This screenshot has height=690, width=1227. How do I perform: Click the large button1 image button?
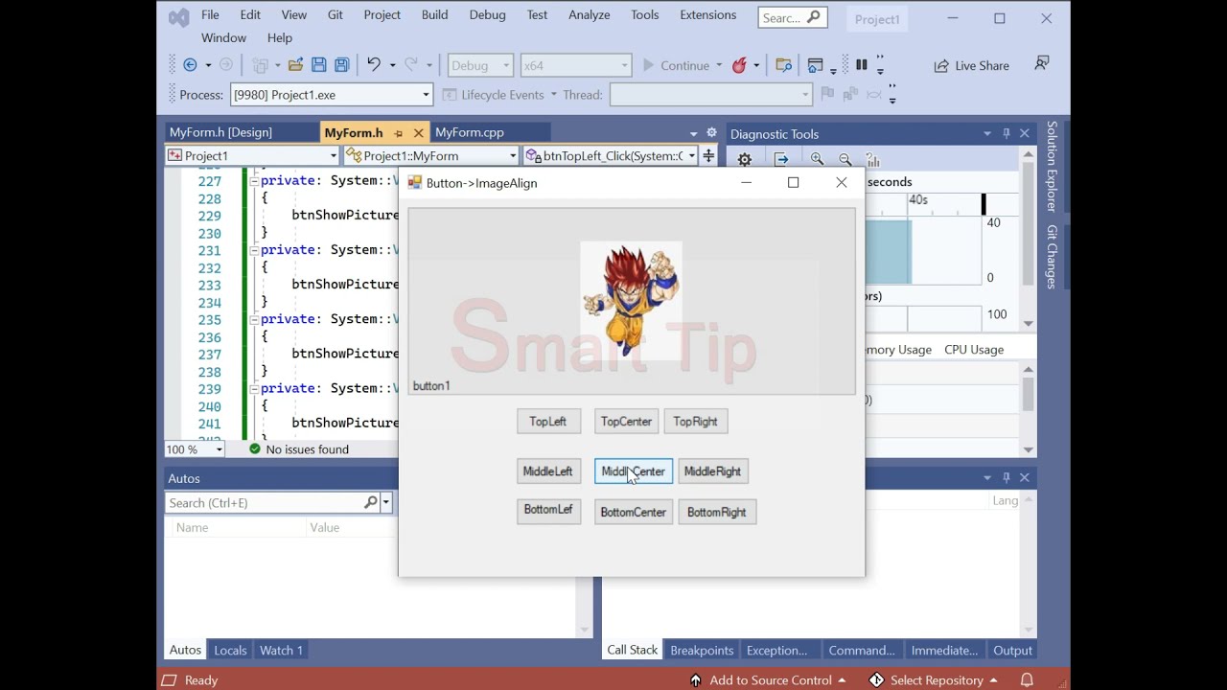click(632, 301)
